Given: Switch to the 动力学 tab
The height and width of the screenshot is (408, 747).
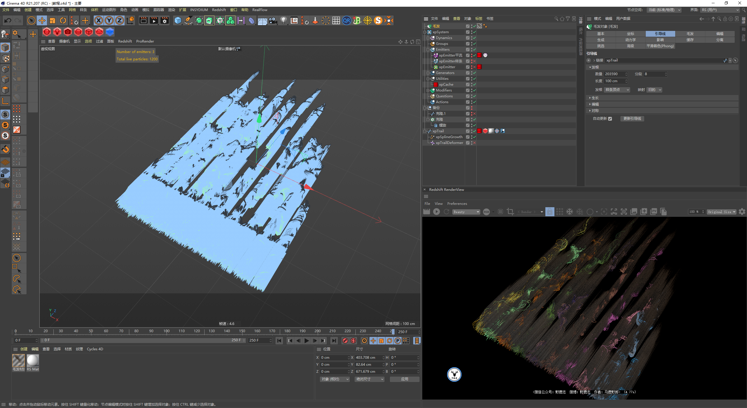Looking at the screenshot, I should 630,40.
